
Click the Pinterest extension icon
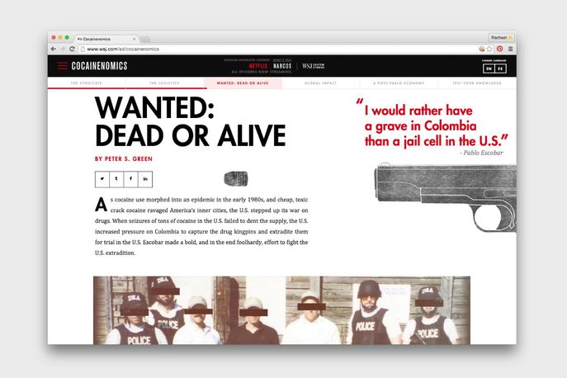[x=499, y=49]
